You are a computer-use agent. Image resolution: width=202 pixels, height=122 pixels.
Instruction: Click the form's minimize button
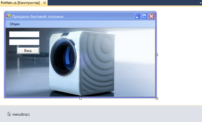pos(137,16)
